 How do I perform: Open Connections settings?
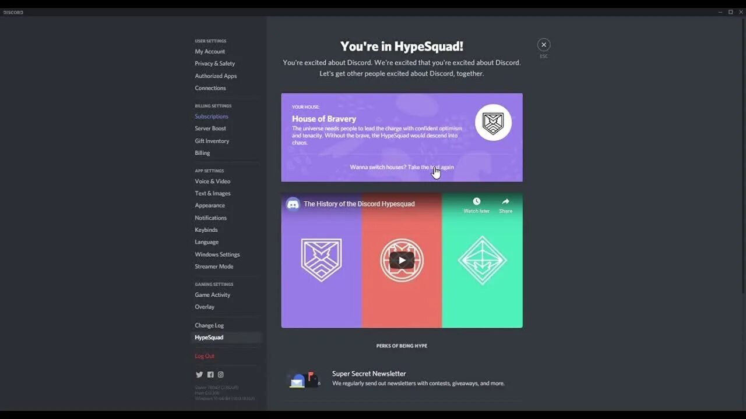point(210,88)
